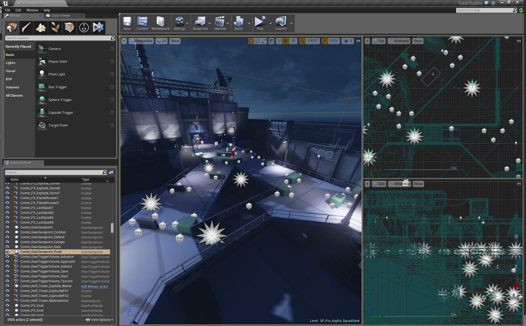This screenshot has width=526, height=326.
Task: Click the Wireframe button in Top viewport
Action: click(x=399, y=41)
